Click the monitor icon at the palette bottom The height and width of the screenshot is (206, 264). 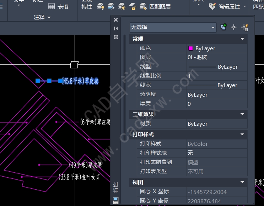[x=116, y=200]
